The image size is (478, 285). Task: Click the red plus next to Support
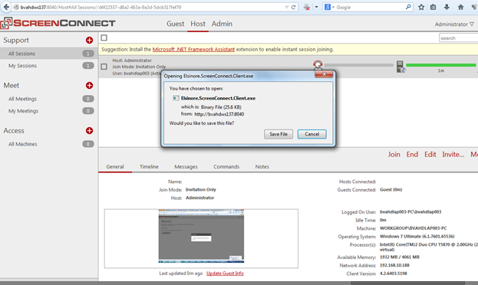point(89,40)
